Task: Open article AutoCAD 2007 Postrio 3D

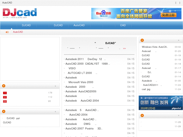Action: (84, 129)
